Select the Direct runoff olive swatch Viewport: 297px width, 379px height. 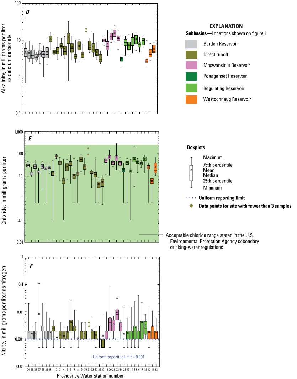click(x=192, y=55)
